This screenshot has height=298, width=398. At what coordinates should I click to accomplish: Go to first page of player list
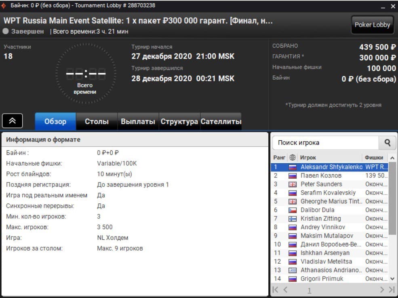(x=276, y=290)
